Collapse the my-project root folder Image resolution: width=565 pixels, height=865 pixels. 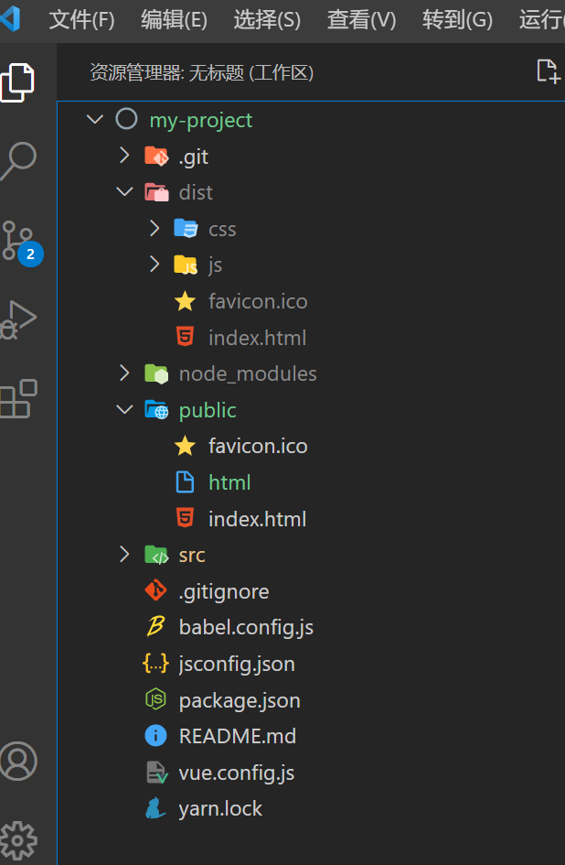point(95,120)
